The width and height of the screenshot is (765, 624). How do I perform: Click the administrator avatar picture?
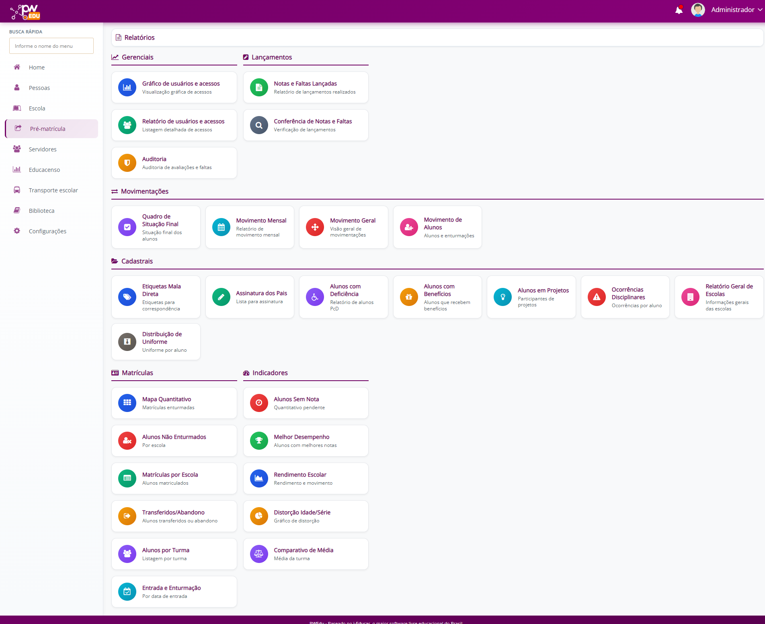(698, 10)
